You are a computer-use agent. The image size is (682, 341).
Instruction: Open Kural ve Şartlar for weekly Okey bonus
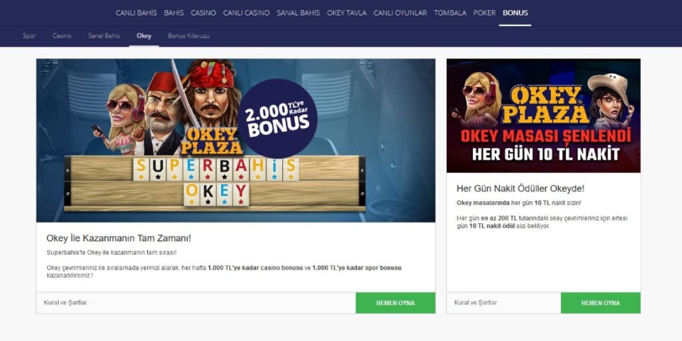65,302
